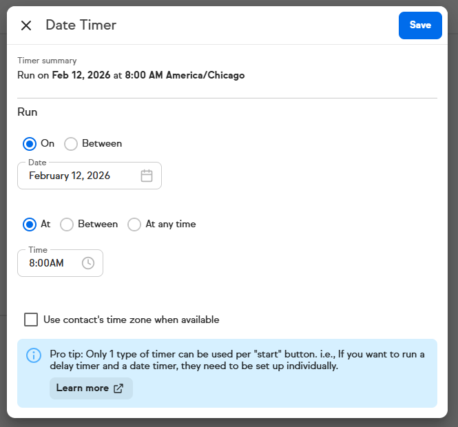
Task: Close the Date Timer dialog with X
Action: pos(26,25)
